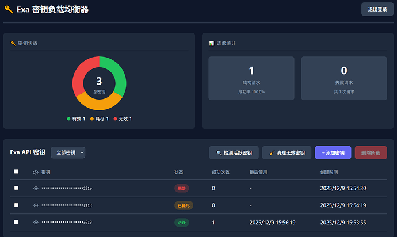This screenshot has width=397, height=237.
Task: Check the box for key ending c219
Action: (16, 222)
